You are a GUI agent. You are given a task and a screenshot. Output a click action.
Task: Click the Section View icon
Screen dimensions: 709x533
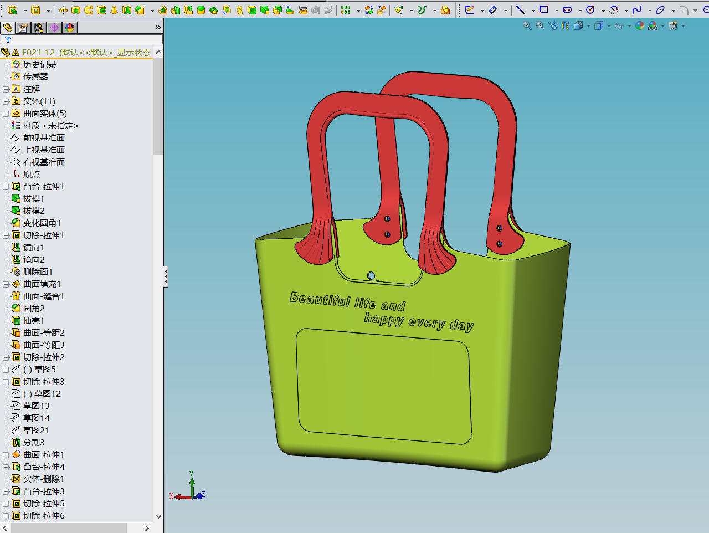pos(566,25)
